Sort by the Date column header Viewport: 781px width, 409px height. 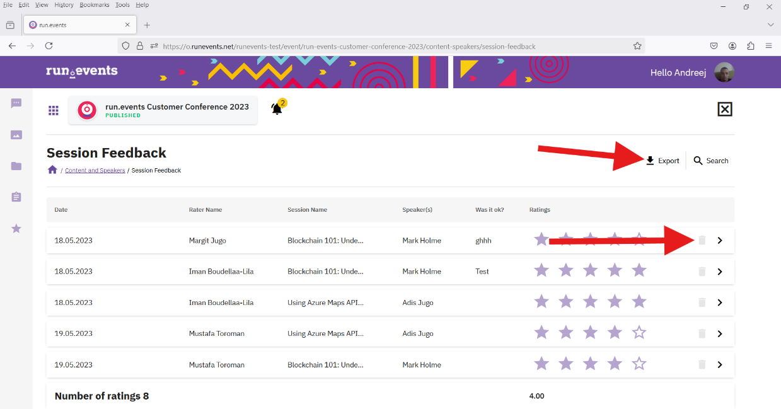61,210
